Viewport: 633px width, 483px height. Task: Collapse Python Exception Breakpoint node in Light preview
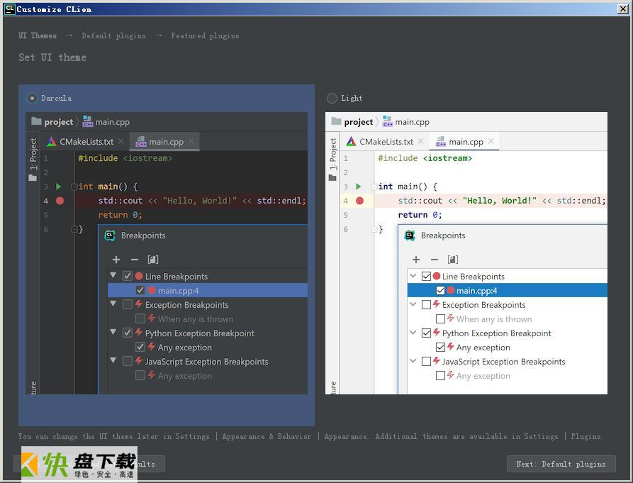(x=413, y=333)
